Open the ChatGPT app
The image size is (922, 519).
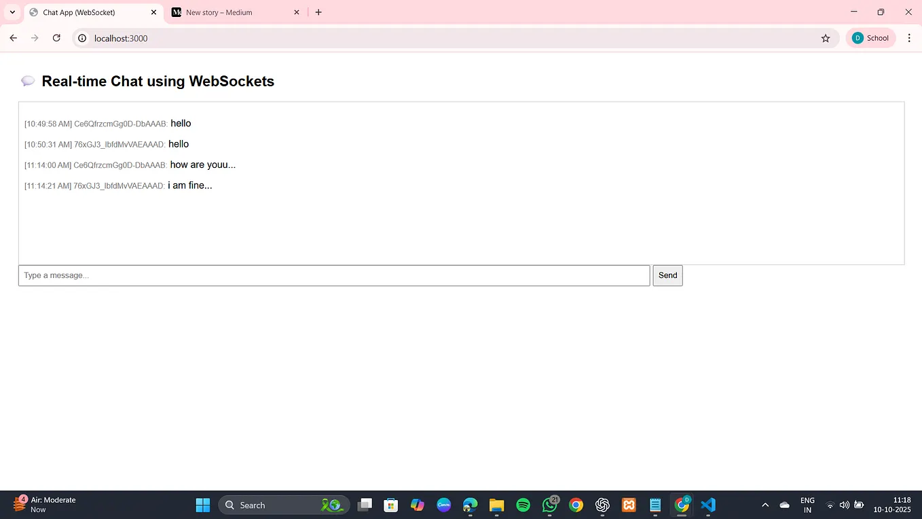602,505
